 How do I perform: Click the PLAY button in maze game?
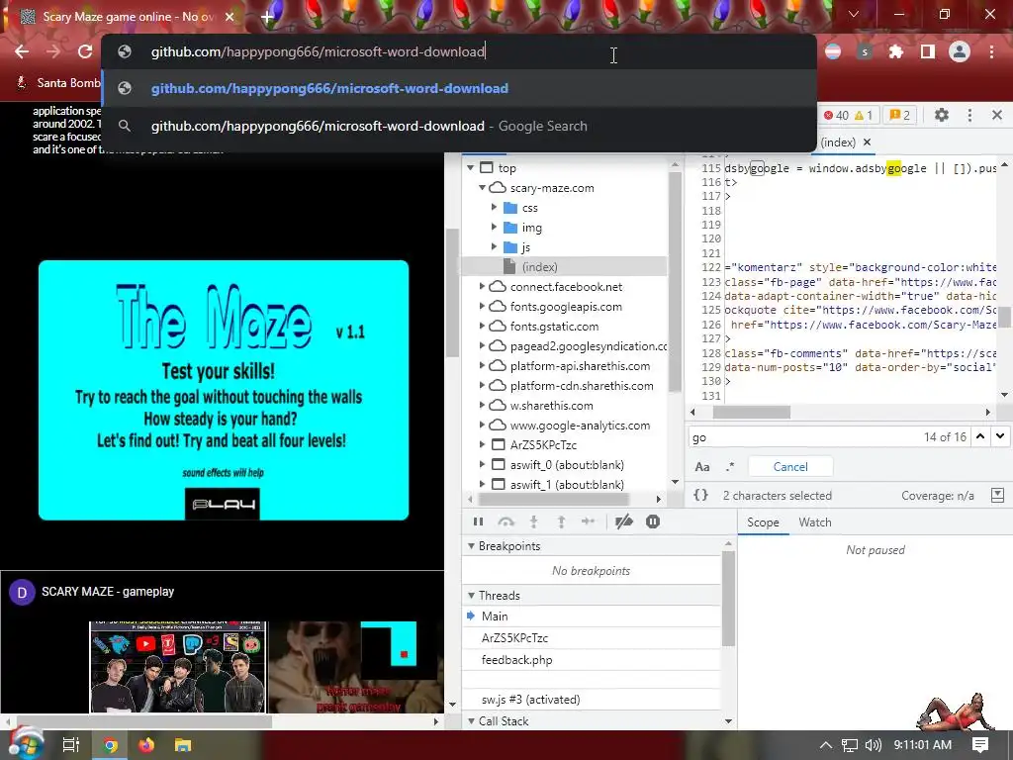pyautogui.click(x=223, y=504)
